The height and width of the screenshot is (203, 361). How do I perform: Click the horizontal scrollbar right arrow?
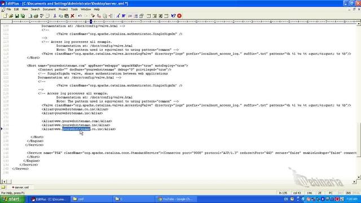tap(354, 182)
